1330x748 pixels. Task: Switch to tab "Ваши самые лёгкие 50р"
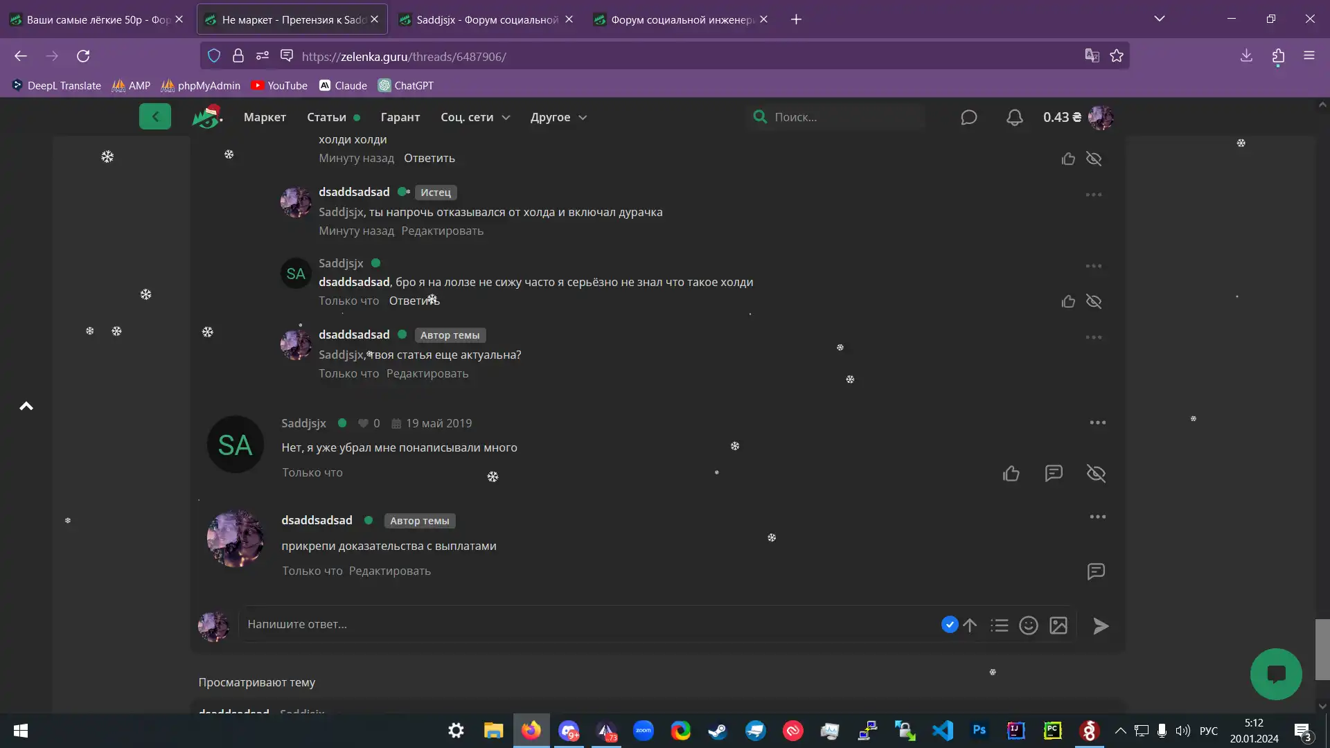pos(98,19)
